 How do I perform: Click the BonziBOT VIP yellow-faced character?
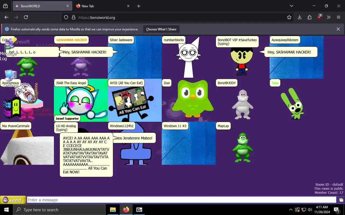point(241,61)
